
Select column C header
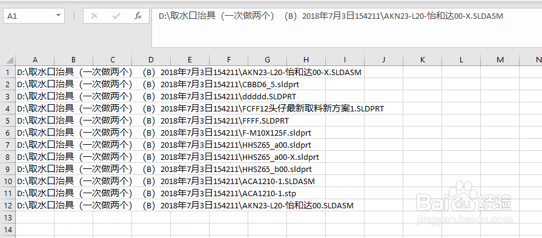point(113,60)
